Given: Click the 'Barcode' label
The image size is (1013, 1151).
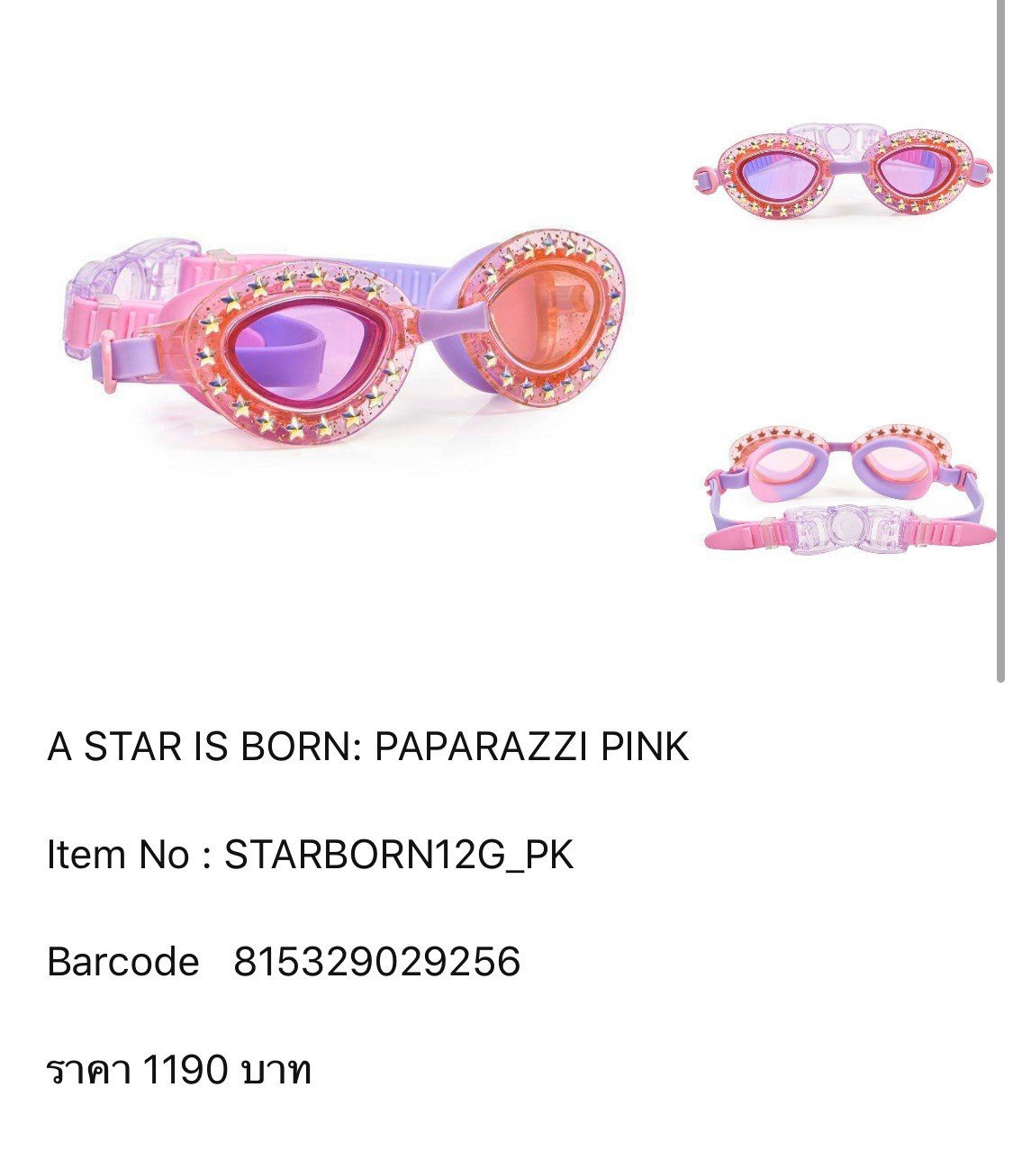Looking at the screenshot, I should click(122, 962).
